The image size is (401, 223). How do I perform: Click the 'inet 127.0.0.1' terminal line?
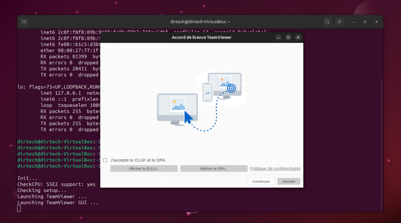point(70,93)
